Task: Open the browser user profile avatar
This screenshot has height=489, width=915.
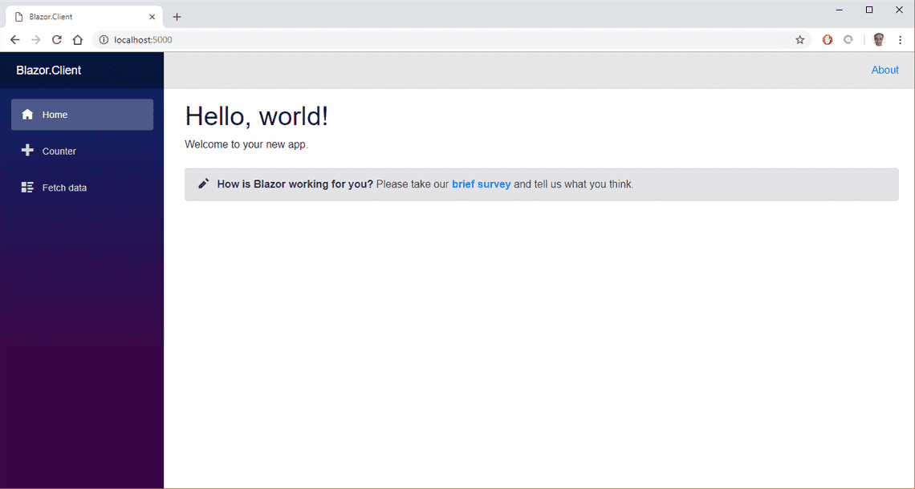Action: [x=879, y=39]
